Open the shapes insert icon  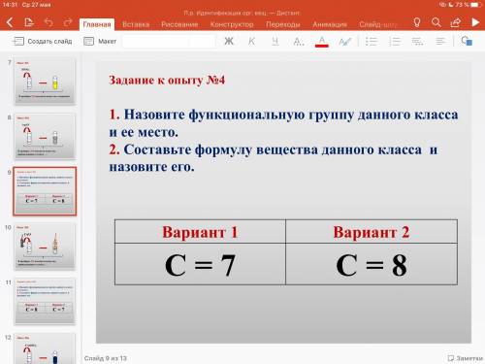point(467,41)
